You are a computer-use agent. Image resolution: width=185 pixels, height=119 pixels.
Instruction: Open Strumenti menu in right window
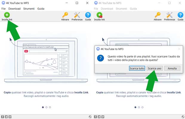coord(121,9)
